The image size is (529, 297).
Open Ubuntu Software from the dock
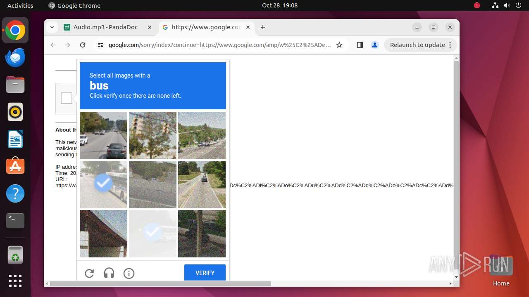(x=15, y=166)
